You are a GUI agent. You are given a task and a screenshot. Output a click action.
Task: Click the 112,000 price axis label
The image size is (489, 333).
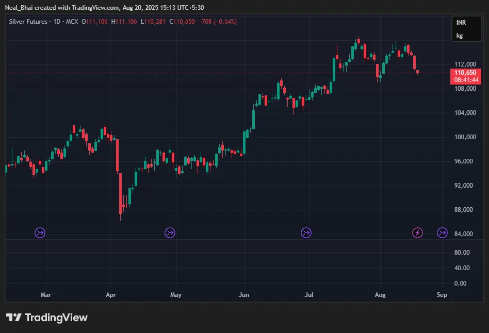pos(465,64)
